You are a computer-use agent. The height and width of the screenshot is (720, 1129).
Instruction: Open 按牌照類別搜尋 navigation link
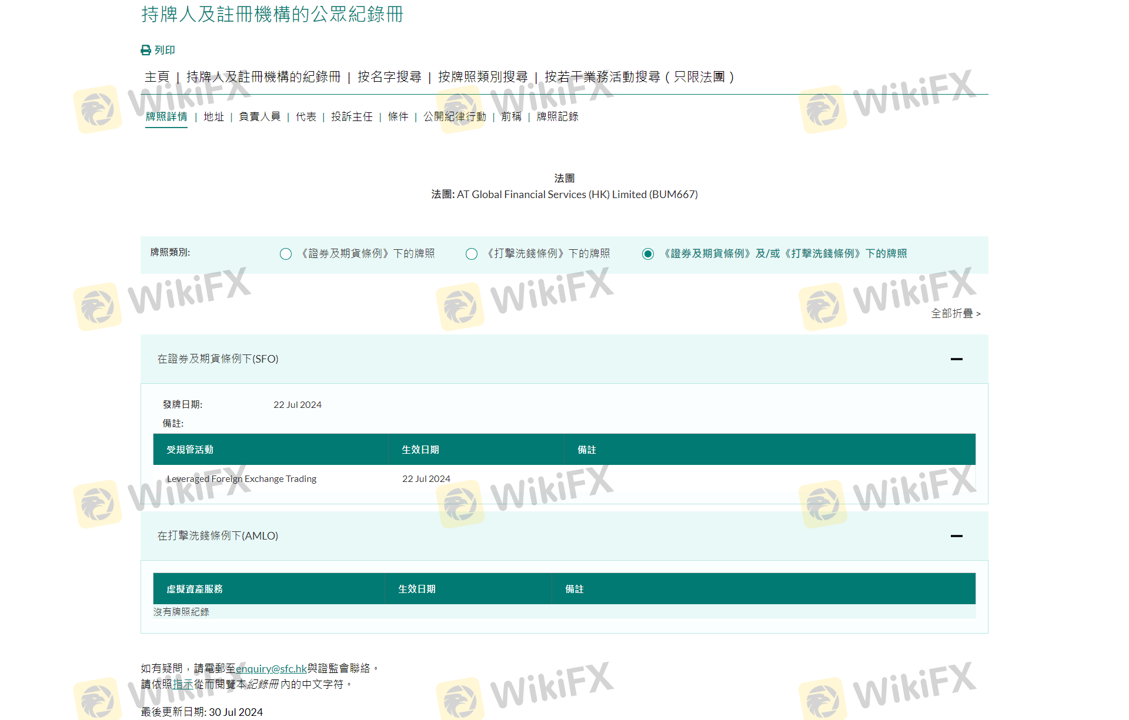[483, 77]
